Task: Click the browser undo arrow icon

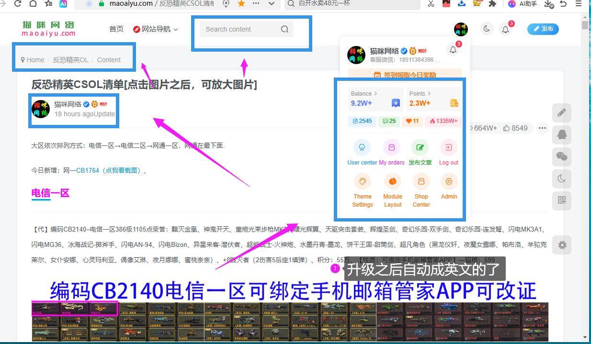Action: click(563, 3)
